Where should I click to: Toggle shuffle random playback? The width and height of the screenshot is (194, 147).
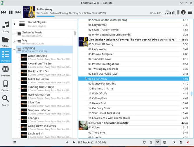[x=158, y=142]
